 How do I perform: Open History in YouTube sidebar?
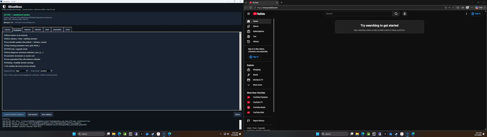coord(258,42)
